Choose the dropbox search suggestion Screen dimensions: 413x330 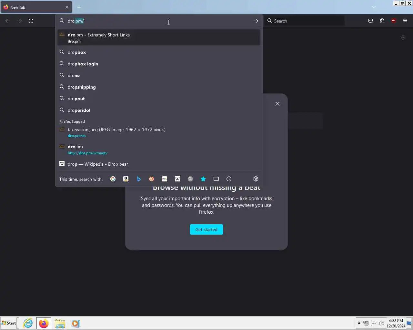(159, 52)
